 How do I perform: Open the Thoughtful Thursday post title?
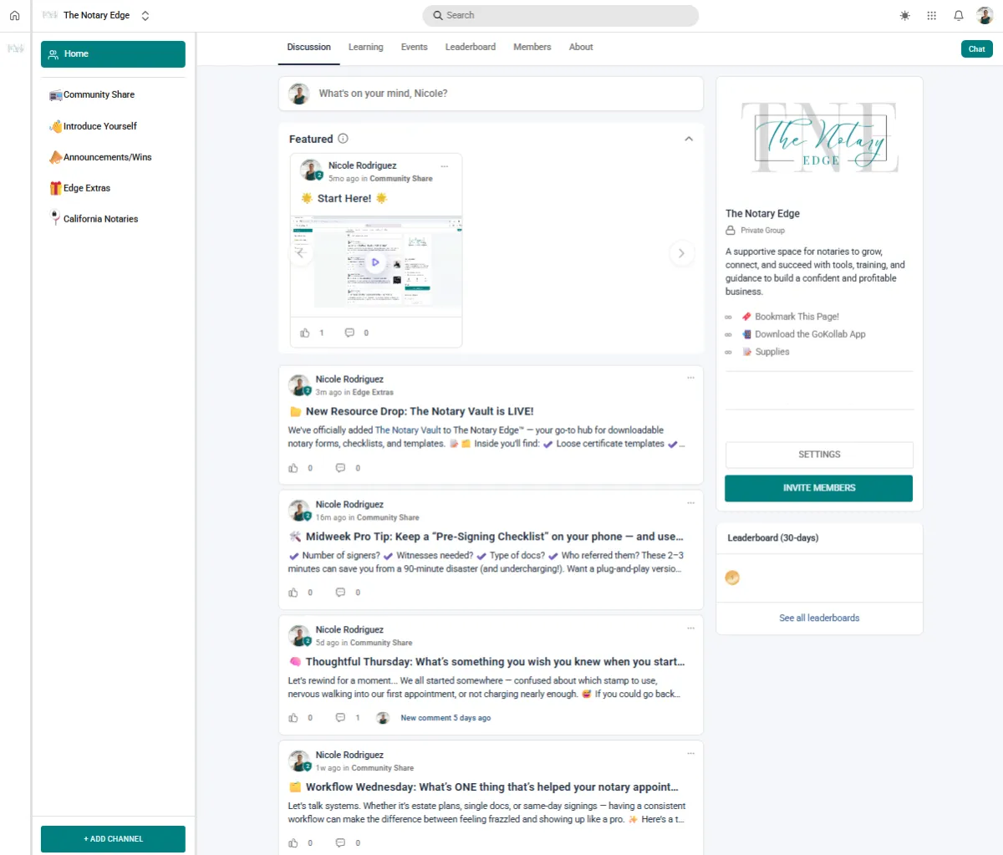(495, 662)
